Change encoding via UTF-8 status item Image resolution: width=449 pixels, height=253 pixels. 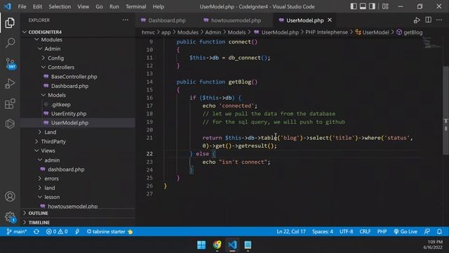[346, 231]
